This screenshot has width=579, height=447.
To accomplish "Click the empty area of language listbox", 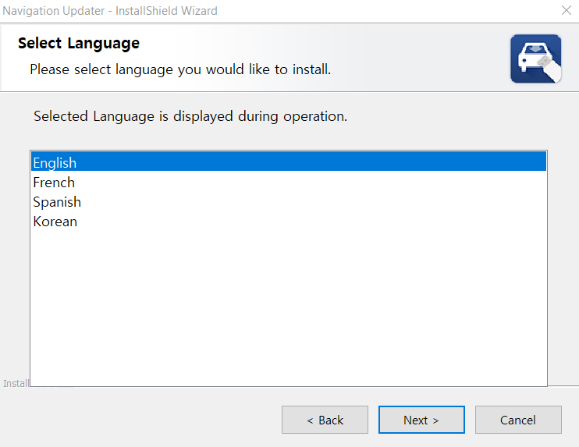I will click(289, 307).
